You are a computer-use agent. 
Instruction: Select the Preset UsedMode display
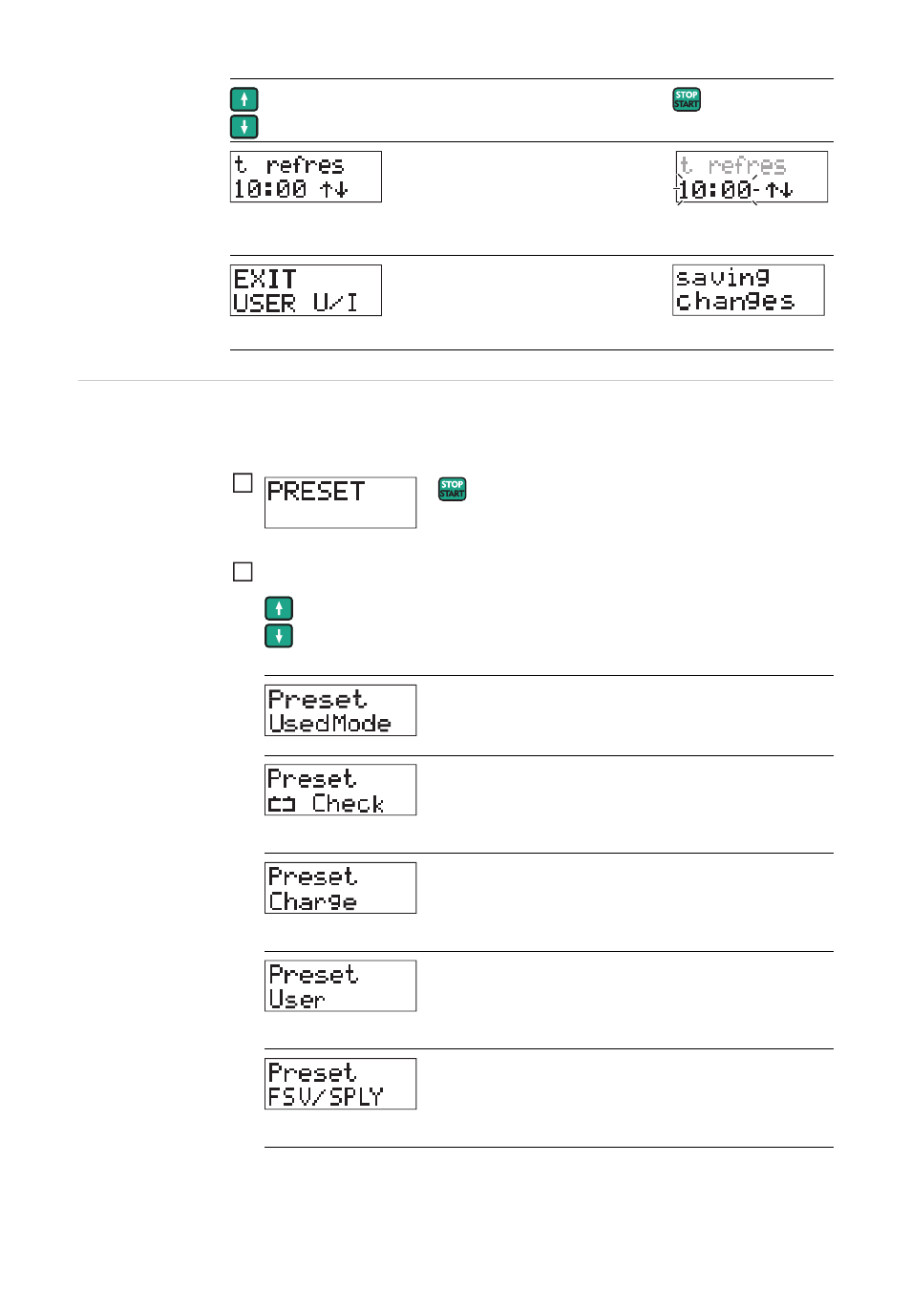pyautogui.click(x=340, y=710)
